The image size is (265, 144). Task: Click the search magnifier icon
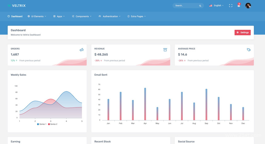point(200,6)
